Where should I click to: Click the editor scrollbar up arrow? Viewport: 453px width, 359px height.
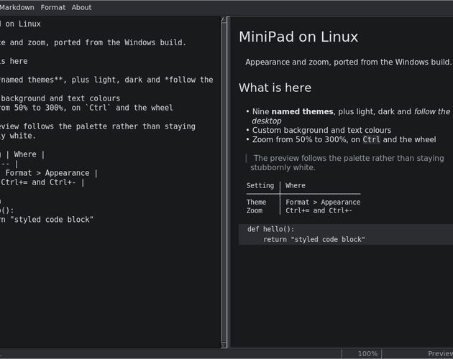tap(224, 19)
